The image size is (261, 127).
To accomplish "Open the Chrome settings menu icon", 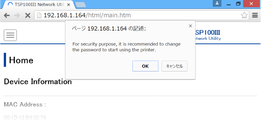I will (255, 15).
